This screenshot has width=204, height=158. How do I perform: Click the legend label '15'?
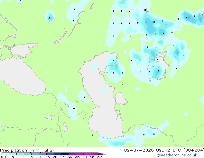(48, 157)
